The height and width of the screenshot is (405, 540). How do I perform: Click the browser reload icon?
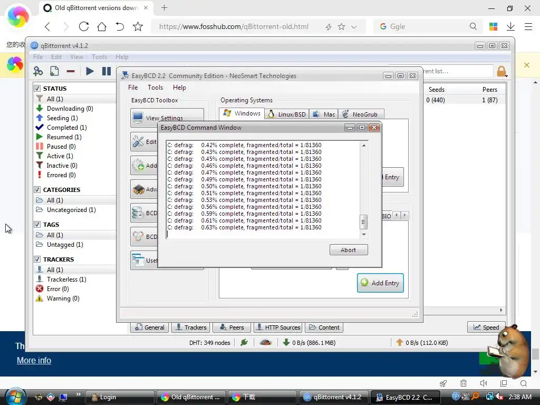84,26
